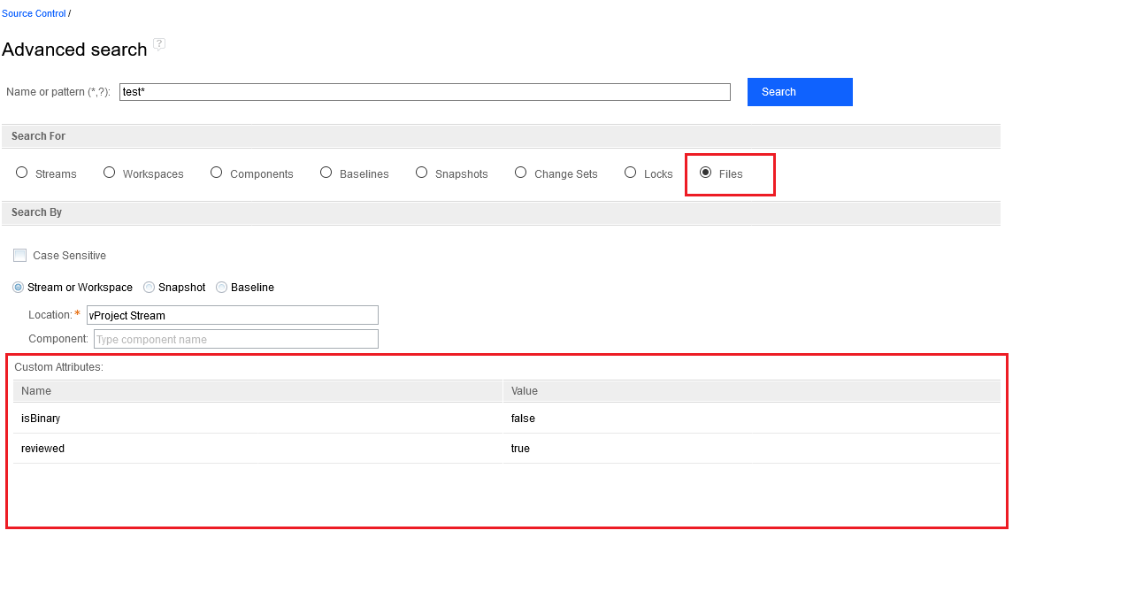The image size is (1143, 592).
Task: Switch scope to Snapshot
Action: click(150, 288)
